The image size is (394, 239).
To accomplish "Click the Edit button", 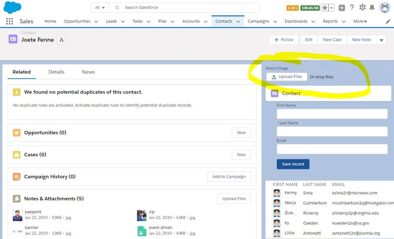I will (309, 40).
